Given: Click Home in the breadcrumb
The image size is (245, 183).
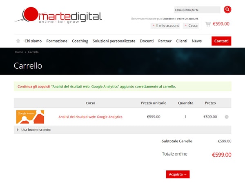Looking at the screenshot, I should tap(19, 52).
